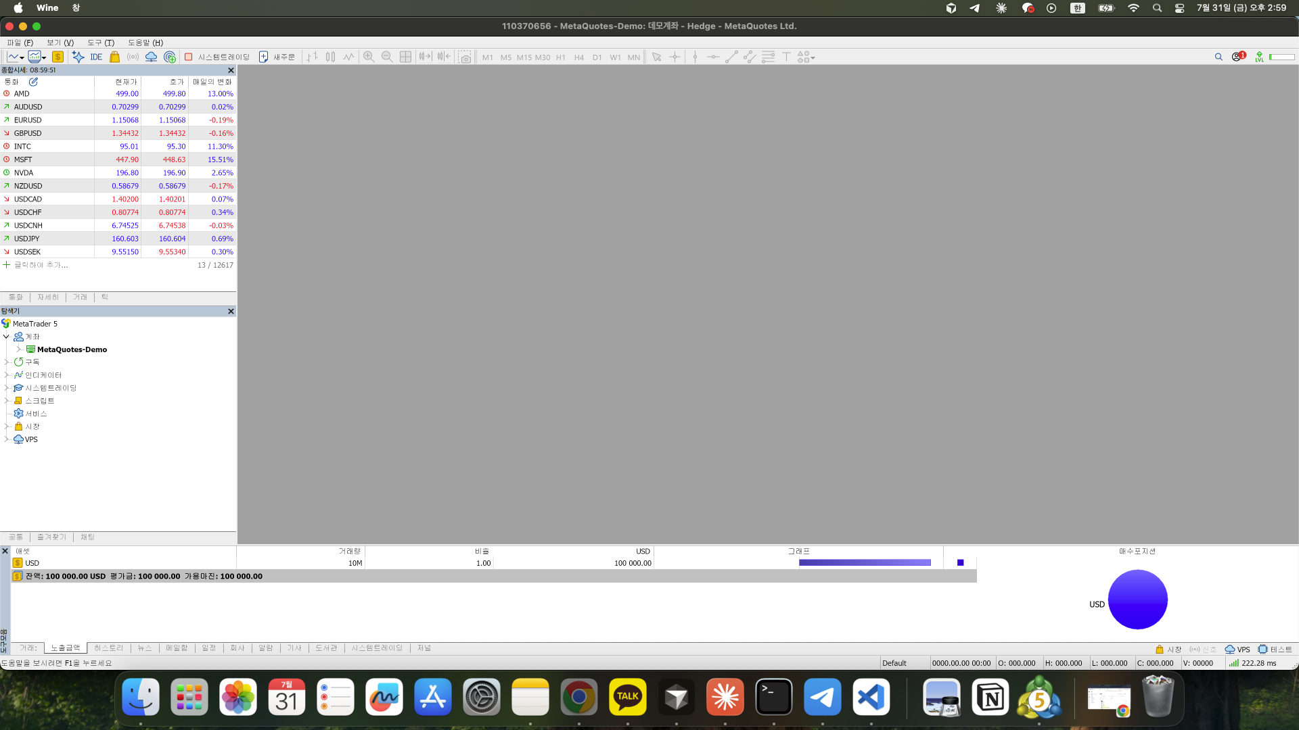Viewport: 1299px width, 730px height.
Task: Select D1 timeframe
Action: [x=597, y=57]
